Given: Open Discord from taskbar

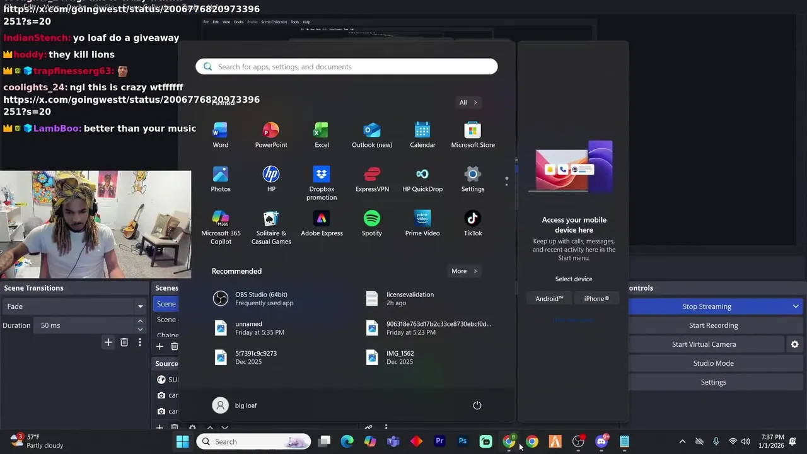Looking at the screenshot, I should tap(601, 441).
